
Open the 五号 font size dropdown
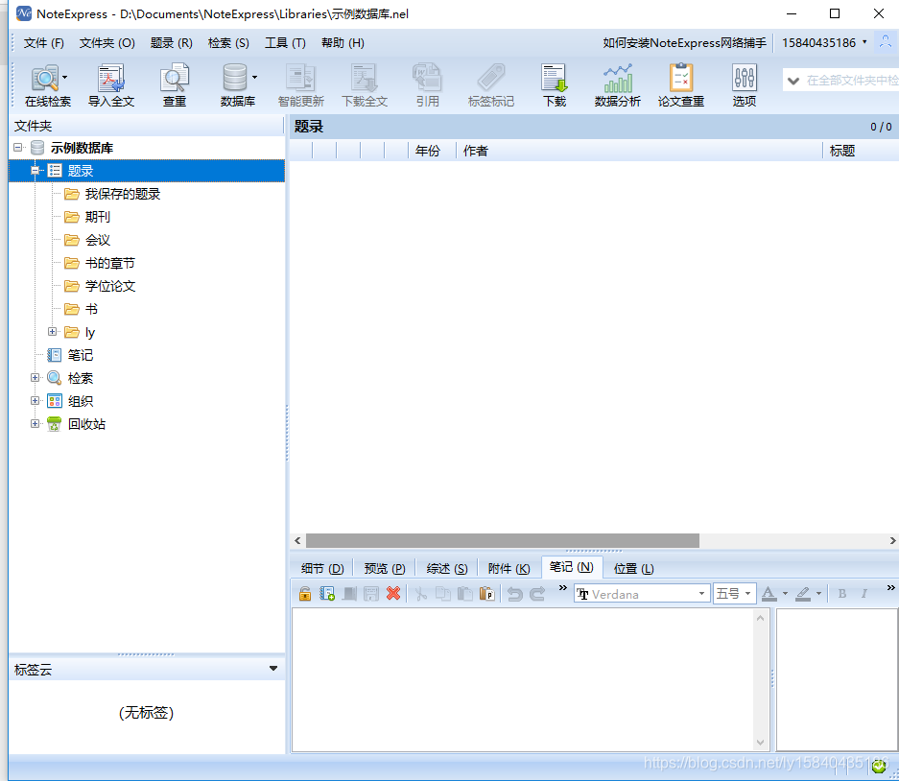coord(747,594)
